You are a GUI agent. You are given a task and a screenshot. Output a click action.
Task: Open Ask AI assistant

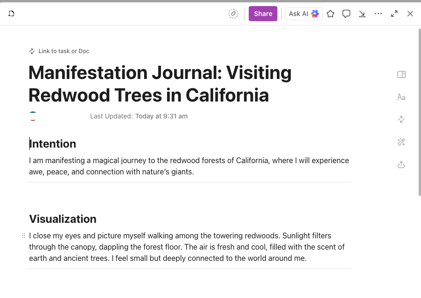pos(304,14)
